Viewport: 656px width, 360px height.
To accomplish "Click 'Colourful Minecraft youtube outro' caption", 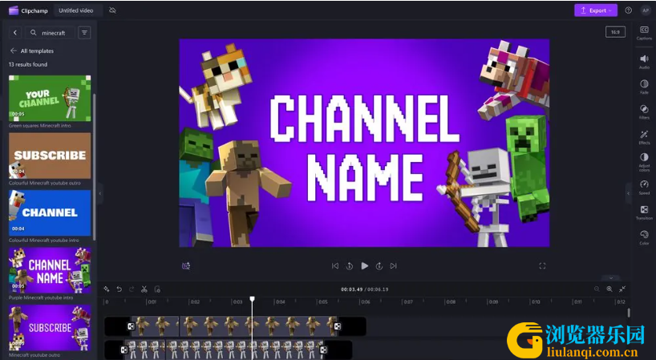I will [x=45, y=183].
